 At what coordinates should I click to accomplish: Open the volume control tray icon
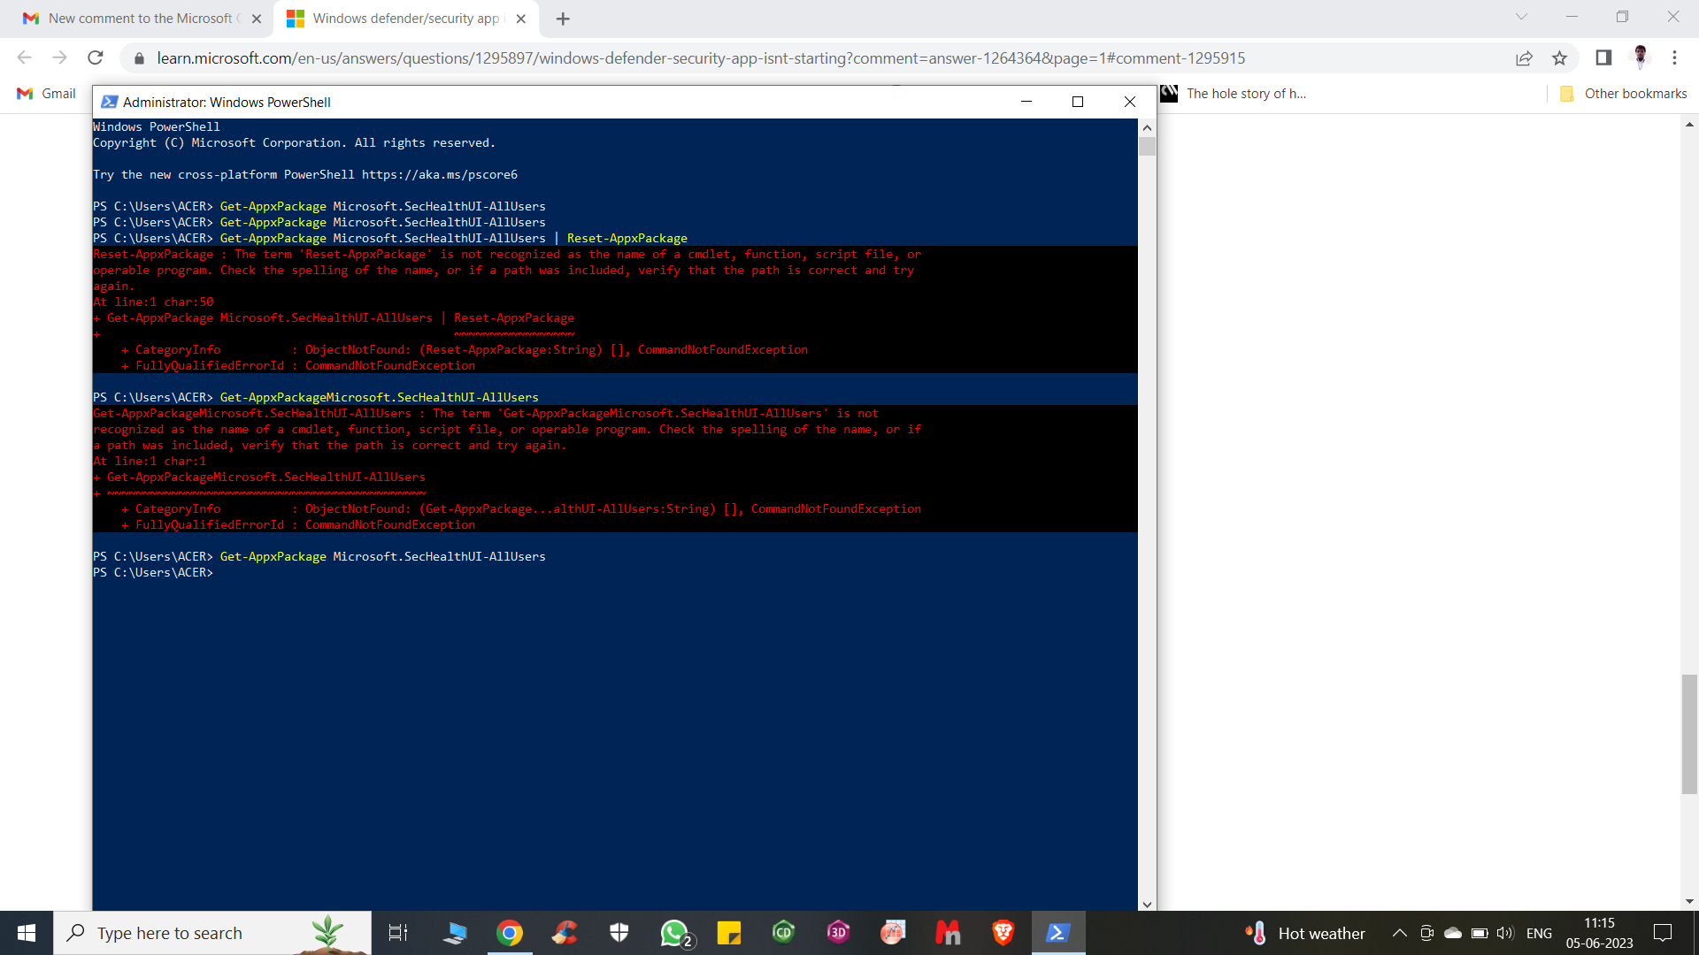click(x=1505, y=933)
